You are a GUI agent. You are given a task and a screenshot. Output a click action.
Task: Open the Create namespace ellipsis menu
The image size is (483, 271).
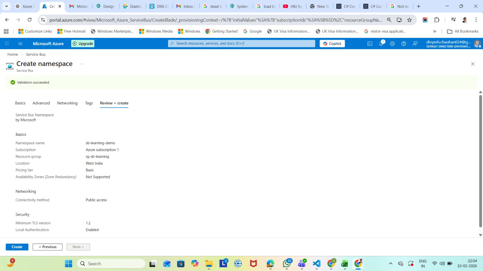[82, 64]
